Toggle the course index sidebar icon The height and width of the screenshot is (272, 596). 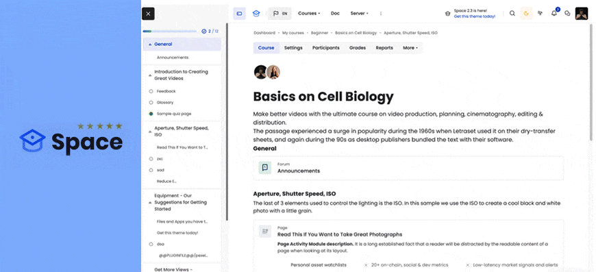click(x=240, y=14)
